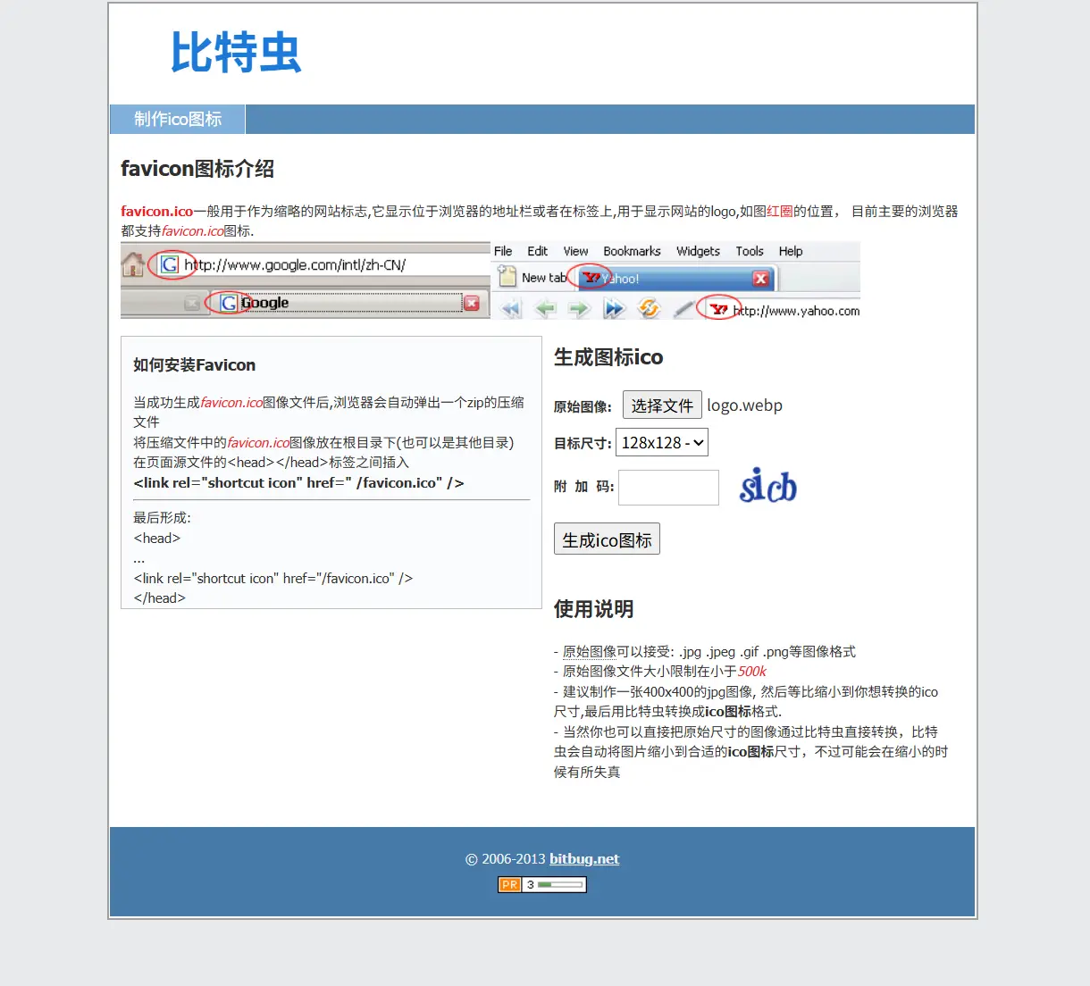Image resolution: width=1090 pixels, height=986 pixels.
Task: Click the fast-forward double arrow icon
Action: 614,309
